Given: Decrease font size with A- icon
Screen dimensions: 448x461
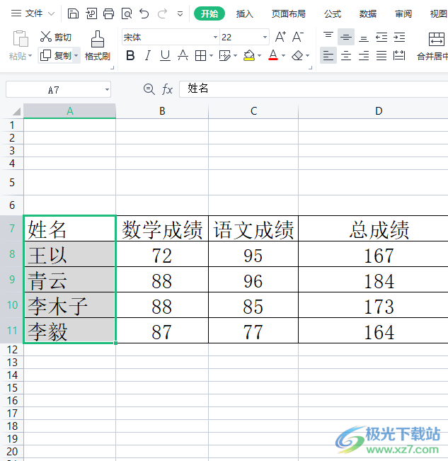Looking at the screenshot, I should 298,37.
